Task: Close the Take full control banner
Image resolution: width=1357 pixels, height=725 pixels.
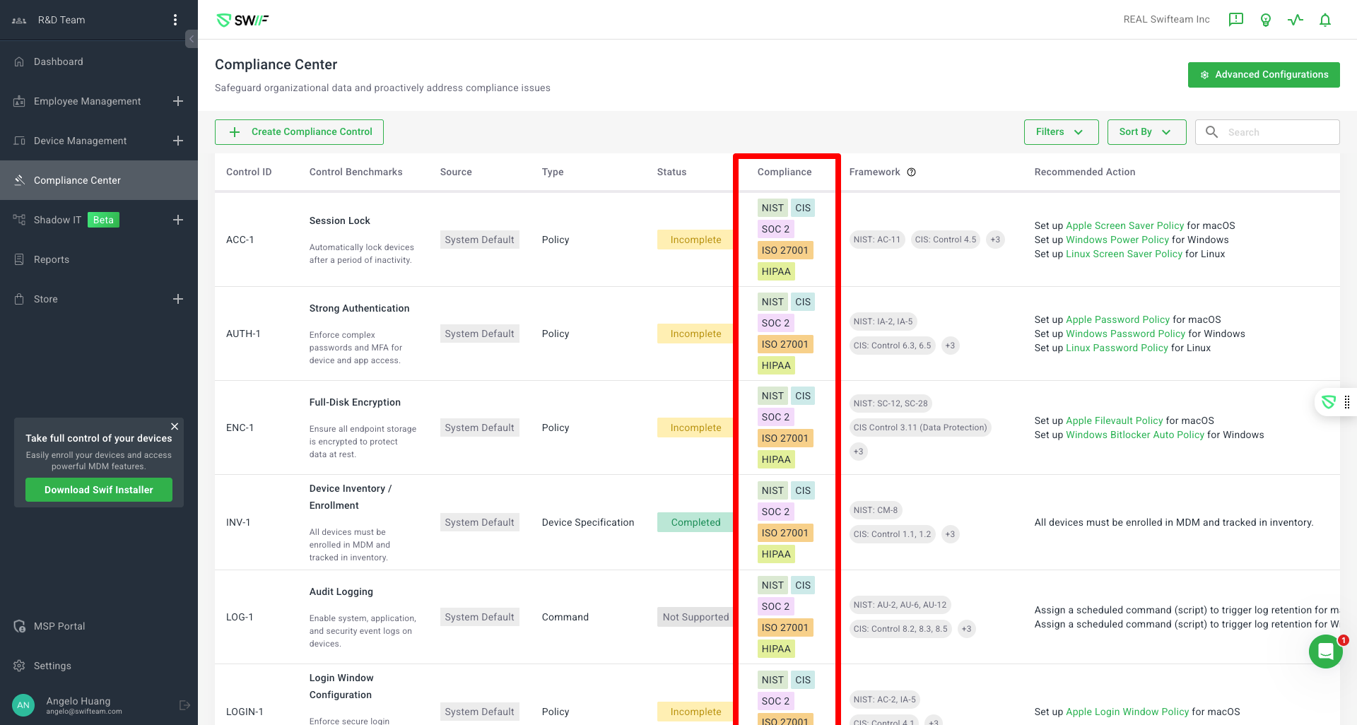Action: (x=174, y=426)
